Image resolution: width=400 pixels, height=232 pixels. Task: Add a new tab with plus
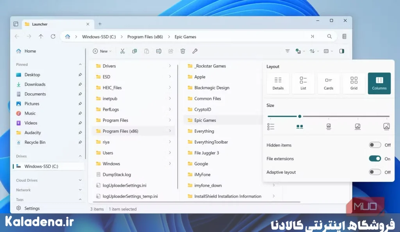(x=100, y=24)
